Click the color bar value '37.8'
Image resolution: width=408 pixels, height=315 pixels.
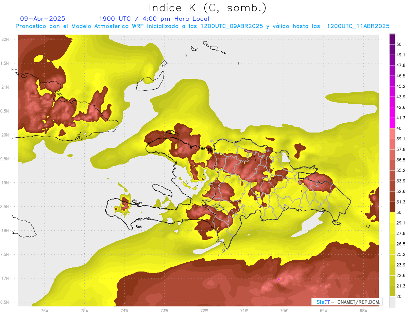401,150
